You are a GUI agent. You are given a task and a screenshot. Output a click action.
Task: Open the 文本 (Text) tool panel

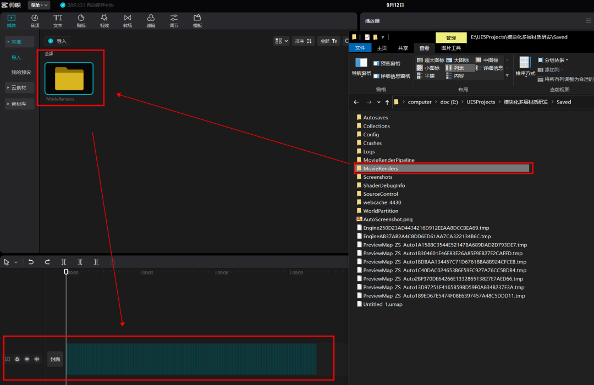coord(58,21)
